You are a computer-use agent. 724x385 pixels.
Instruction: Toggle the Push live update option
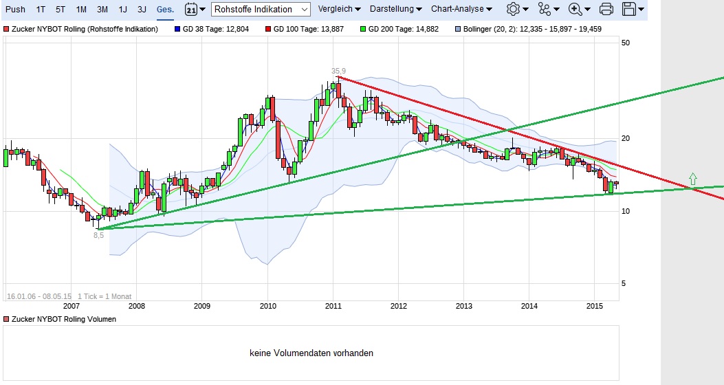(15, 9)
